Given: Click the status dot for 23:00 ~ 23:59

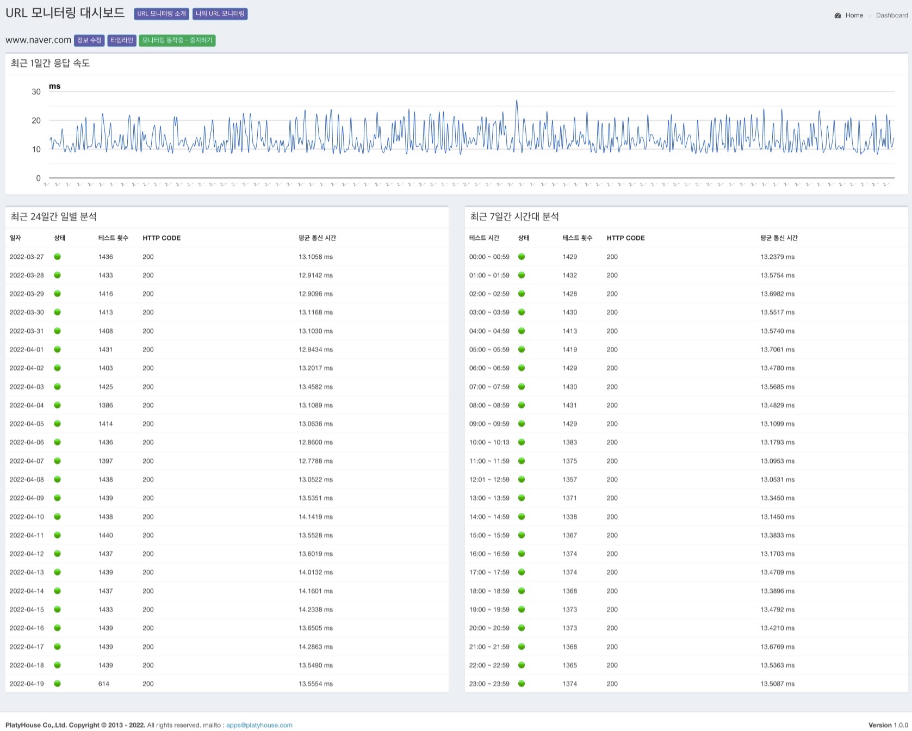Looking at the screenshot, I should (x=522, y=684).
